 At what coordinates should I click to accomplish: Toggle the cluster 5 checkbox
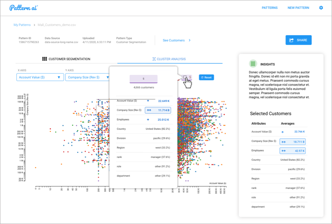[x=185, y=77]
